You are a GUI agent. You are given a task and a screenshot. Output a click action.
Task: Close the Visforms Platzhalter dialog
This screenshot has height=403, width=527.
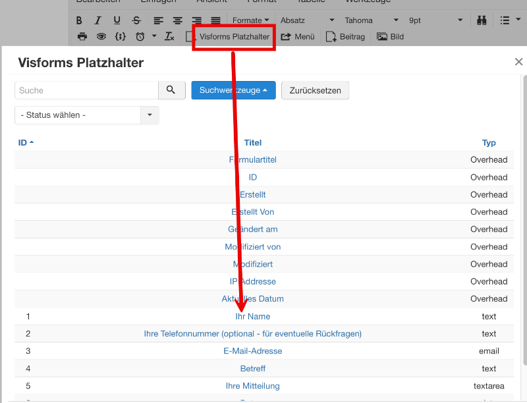[x=518, y=62]
